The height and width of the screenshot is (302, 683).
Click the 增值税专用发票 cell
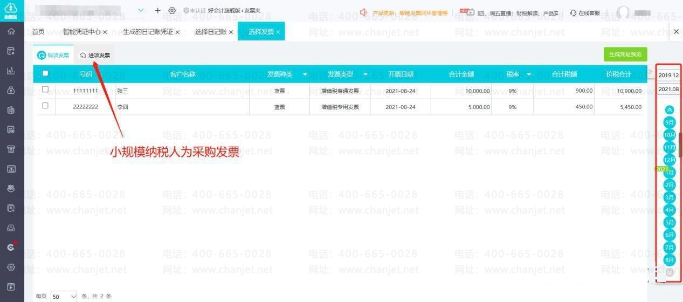[340, 107]
